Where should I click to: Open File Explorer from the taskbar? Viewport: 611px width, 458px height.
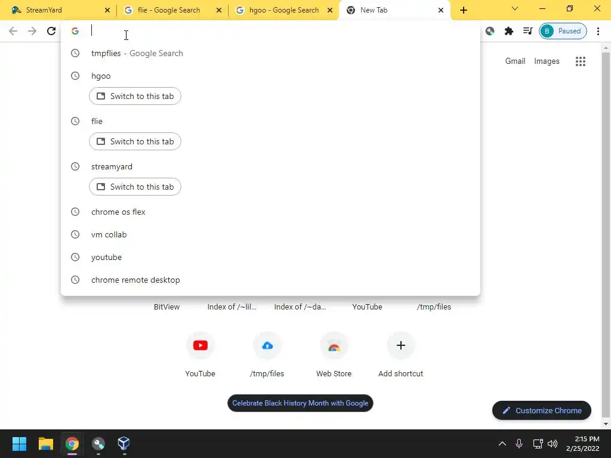tap(45, 444)
